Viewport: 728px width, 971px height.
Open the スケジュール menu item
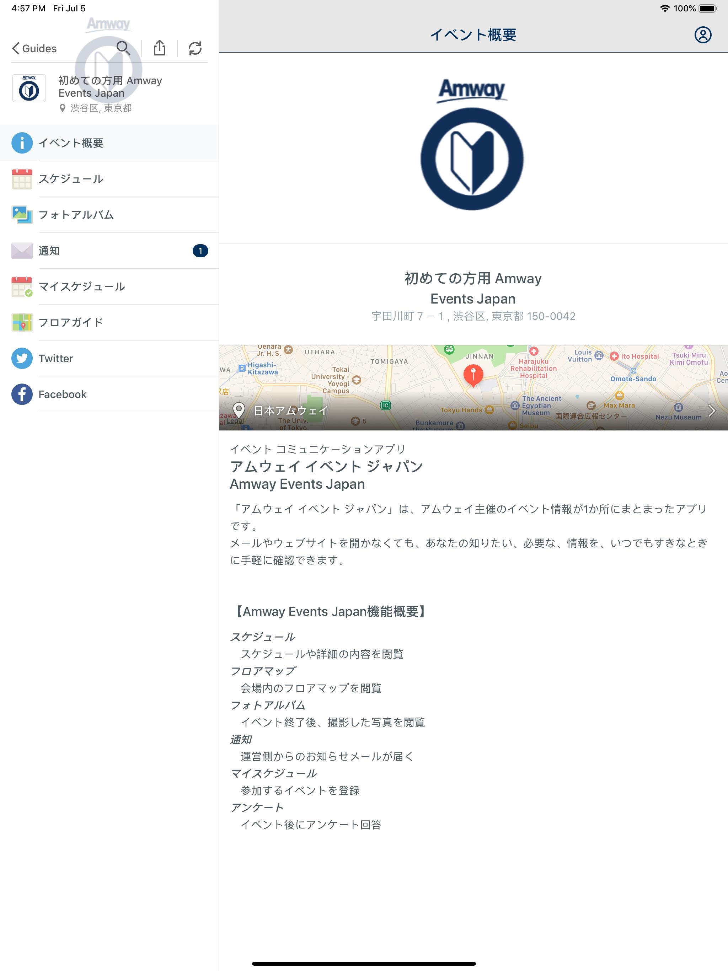[x=109, y=179]
